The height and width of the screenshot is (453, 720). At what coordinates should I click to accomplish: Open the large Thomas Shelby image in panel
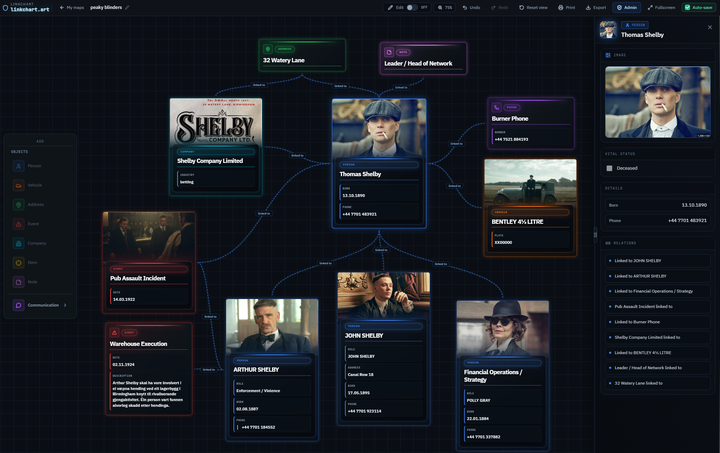point(658,102)
